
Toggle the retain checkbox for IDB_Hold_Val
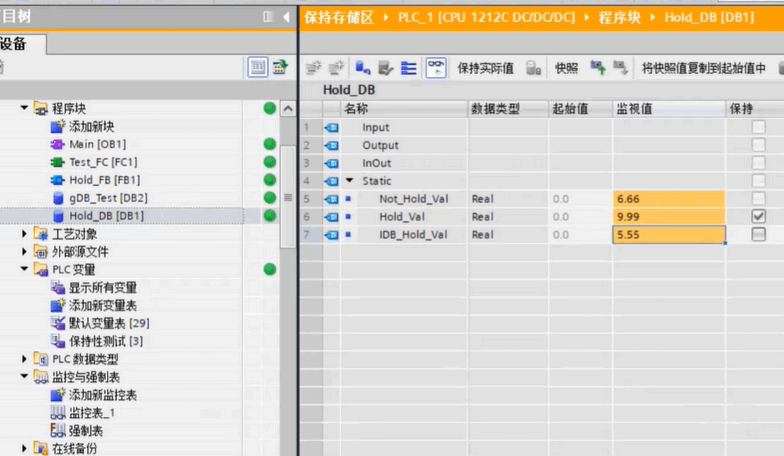(x=758, y=234)
